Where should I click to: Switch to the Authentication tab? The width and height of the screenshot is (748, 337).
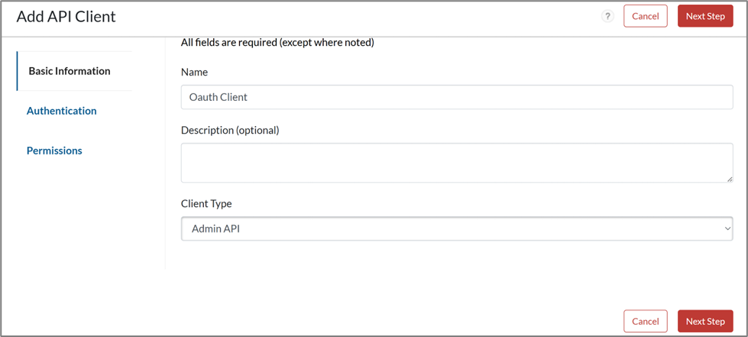62,111
